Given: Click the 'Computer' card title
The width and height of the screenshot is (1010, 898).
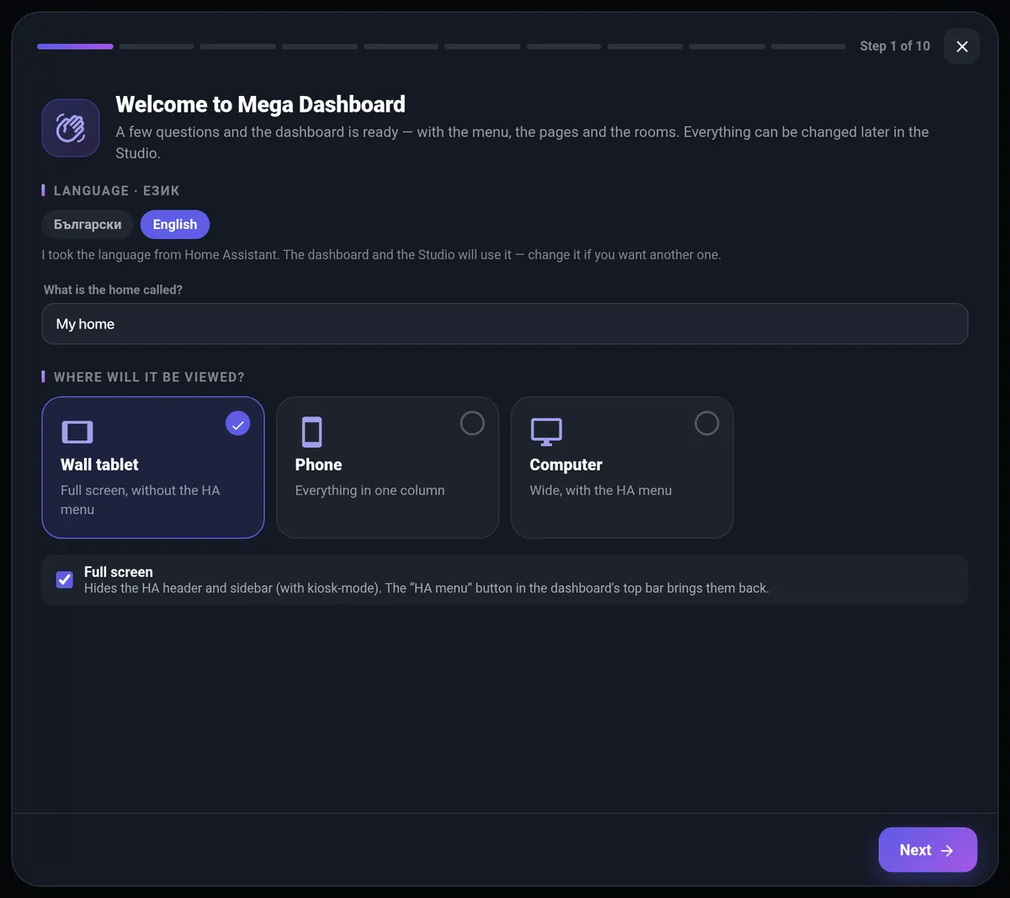Looking at the screenshot, I should coord(566,465).
